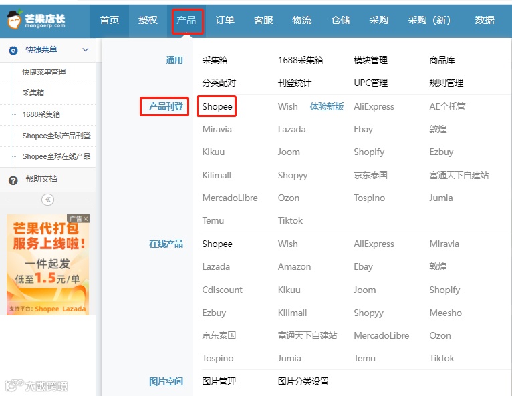Open the 芒果代打包 ad banner
Image resolution: width=512 pixels, height=396 pixels.
point(47,264)
